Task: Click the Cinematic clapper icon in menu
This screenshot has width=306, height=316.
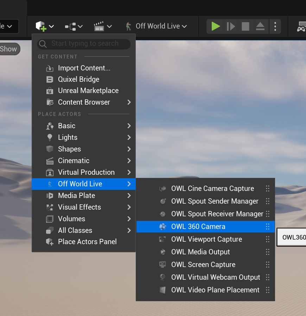Action: tap(50, 161)
